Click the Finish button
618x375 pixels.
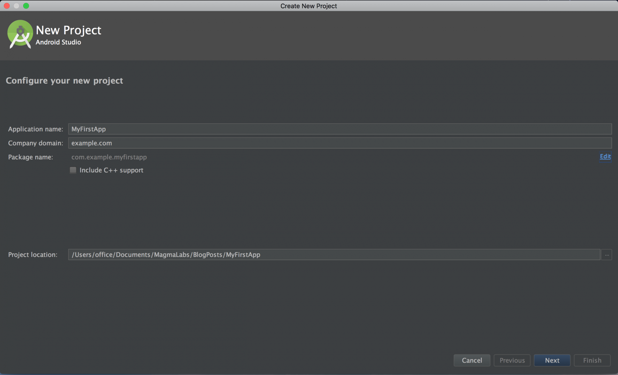(x=592, y=360)
